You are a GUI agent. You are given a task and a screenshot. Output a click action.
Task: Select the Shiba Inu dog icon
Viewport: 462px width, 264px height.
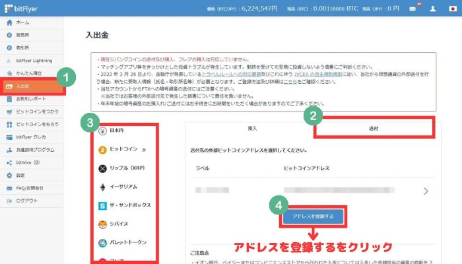tap(102, 224)
